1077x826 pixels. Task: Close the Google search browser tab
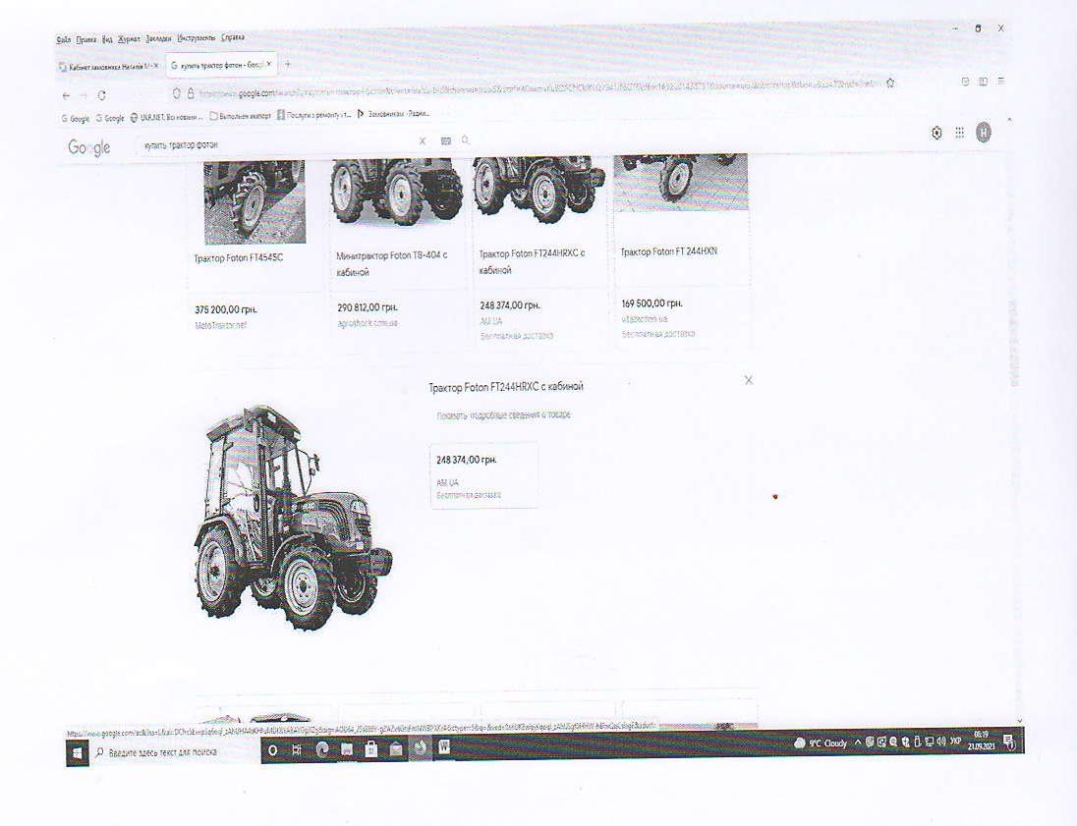point(268,65)
